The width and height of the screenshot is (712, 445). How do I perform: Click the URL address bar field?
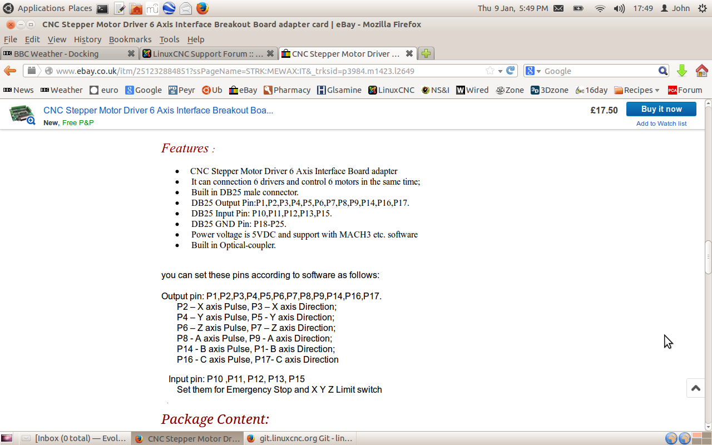pyautogui.click(x=270, y=71)
